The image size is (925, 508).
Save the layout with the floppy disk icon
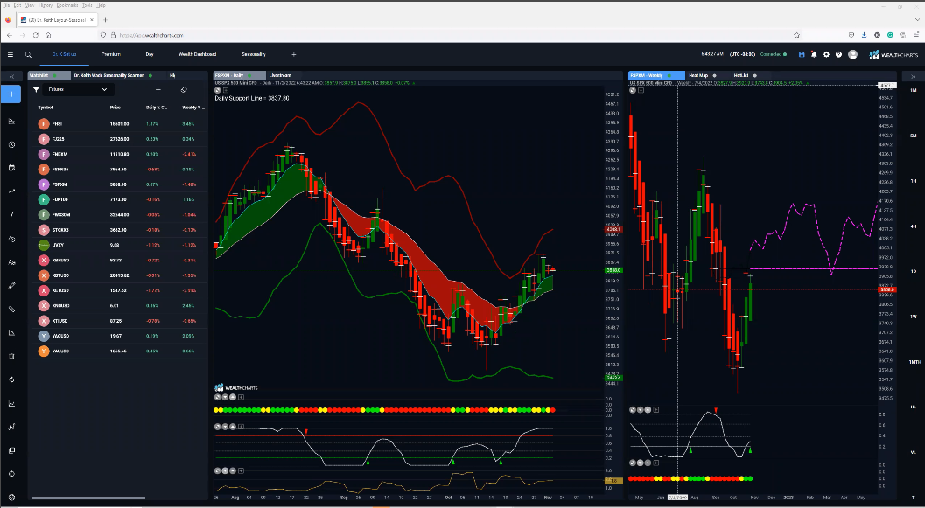click(802, 55)
